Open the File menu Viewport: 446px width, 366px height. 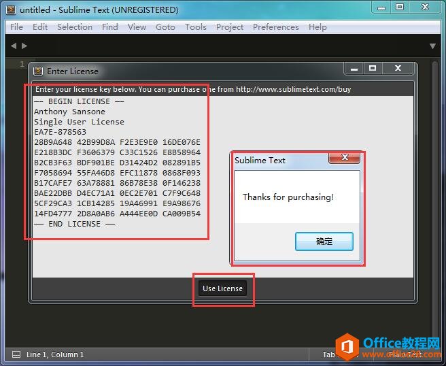point(16,27)
